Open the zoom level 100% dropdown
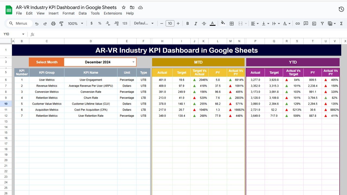 click(x=76, y=24)
